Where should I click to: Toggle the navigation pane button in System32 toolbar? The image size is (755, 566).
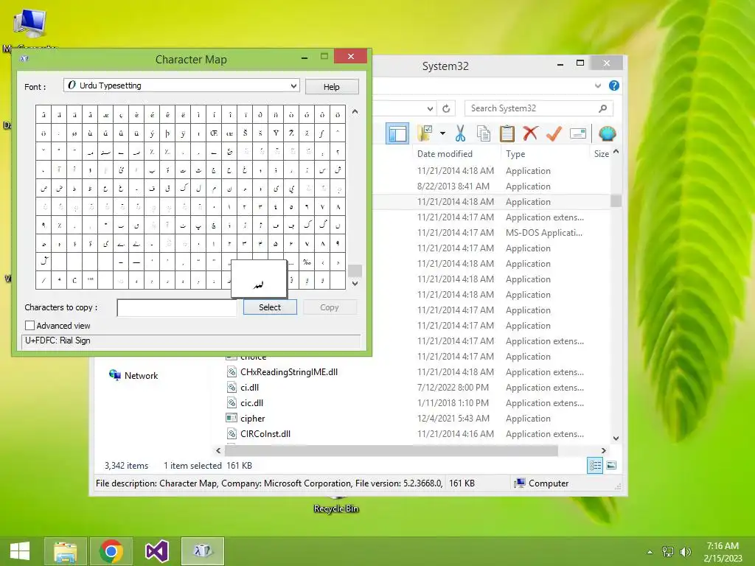397,133
